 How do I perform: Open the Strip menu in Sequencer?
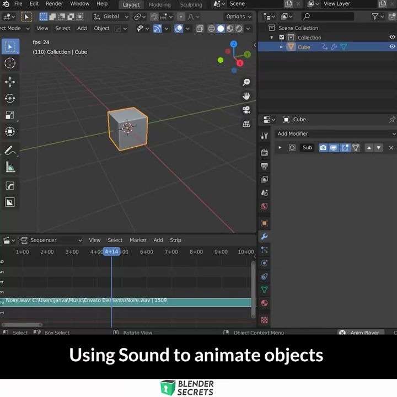[175, 240]
